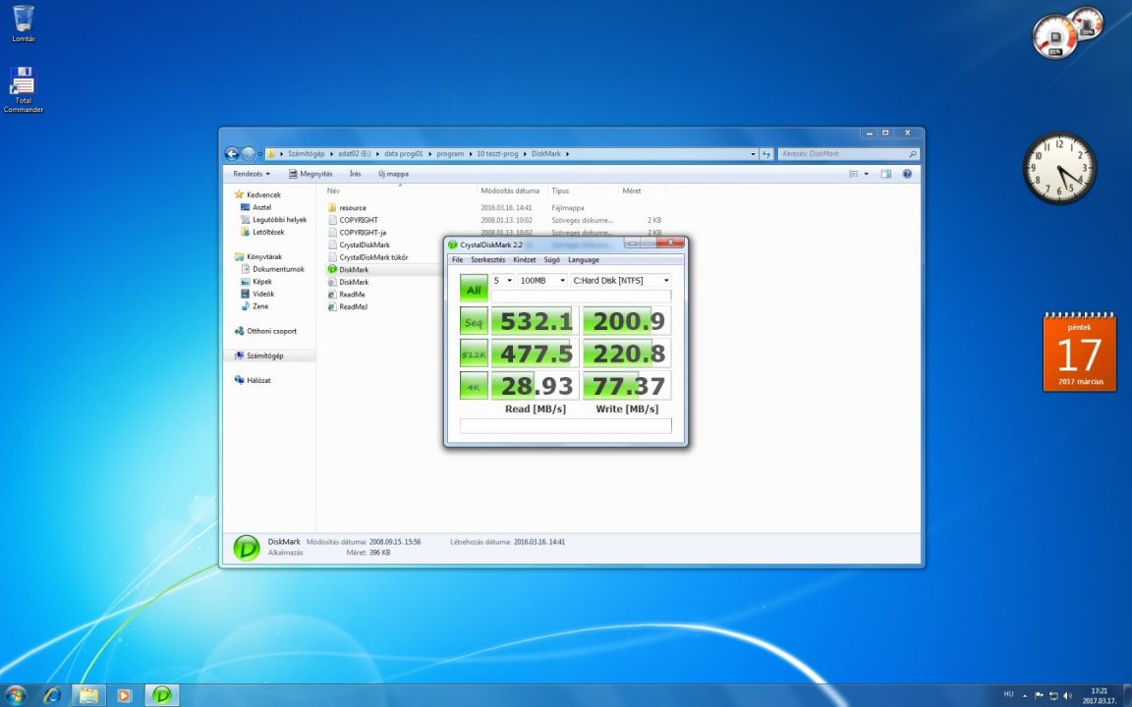Sort by the Módosítás dátuma column

point(511,190)
